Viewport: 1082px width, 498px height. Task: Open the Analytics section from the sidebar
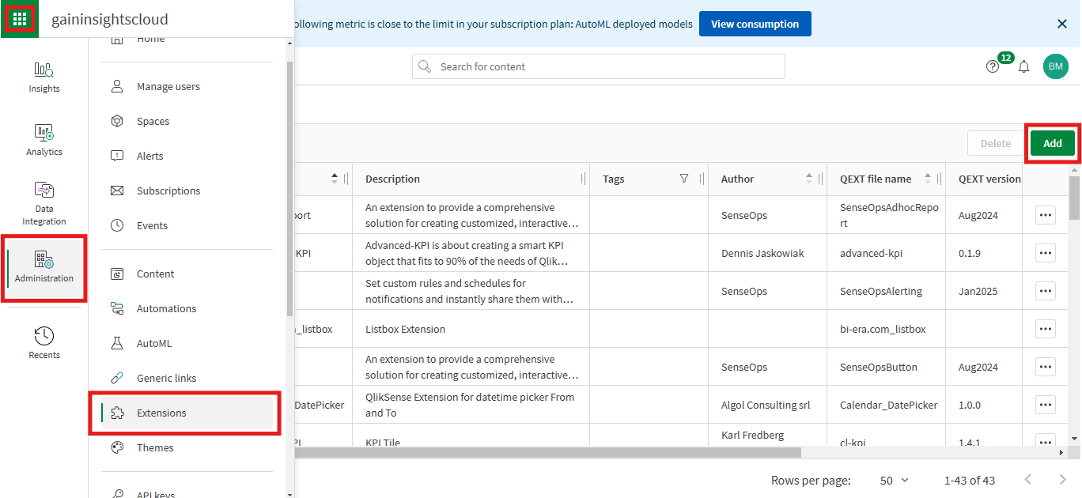(x=44, y=138)
